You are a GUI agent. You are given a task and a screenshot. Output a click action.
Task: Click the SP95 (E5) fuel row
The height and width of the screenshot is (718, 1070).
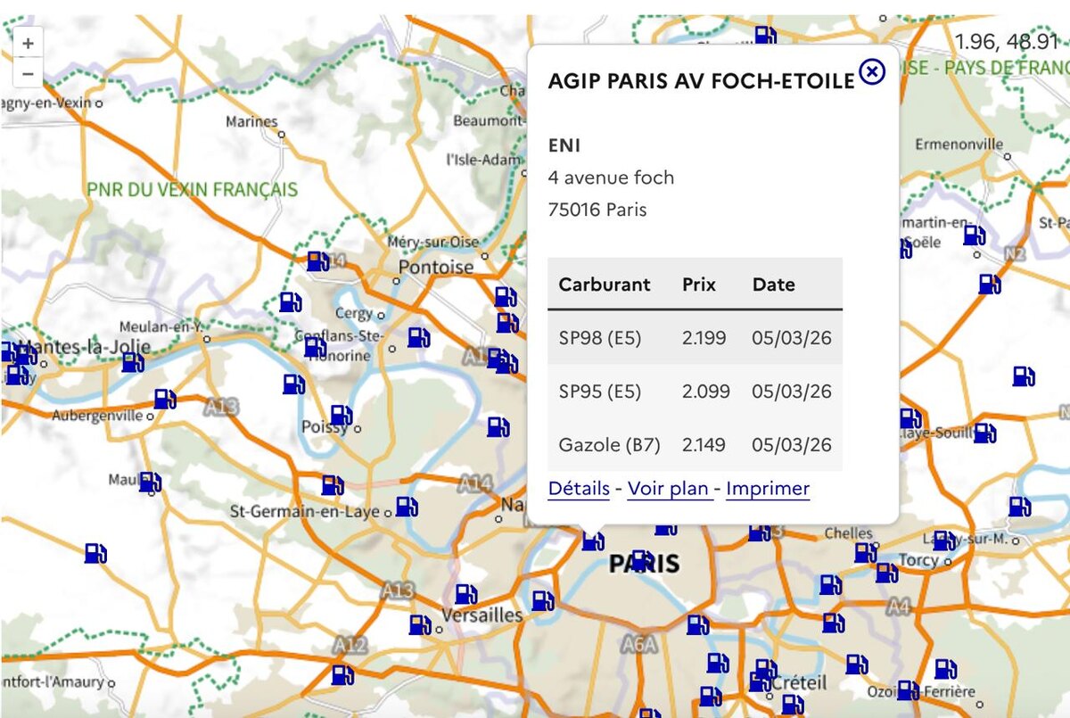695,391
